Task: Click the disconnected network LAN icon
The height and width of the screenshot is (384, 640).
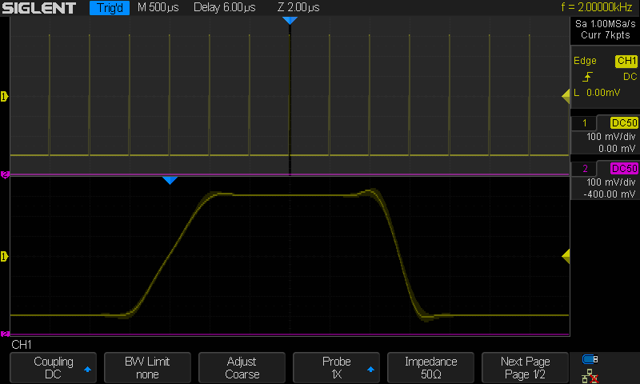Action: coord(590,376)
